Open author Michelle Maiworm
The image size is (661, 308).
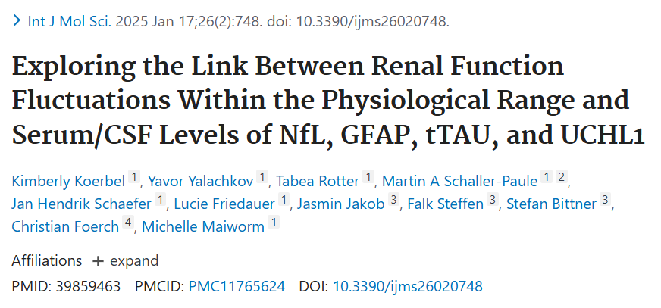[x=203, y=226]
